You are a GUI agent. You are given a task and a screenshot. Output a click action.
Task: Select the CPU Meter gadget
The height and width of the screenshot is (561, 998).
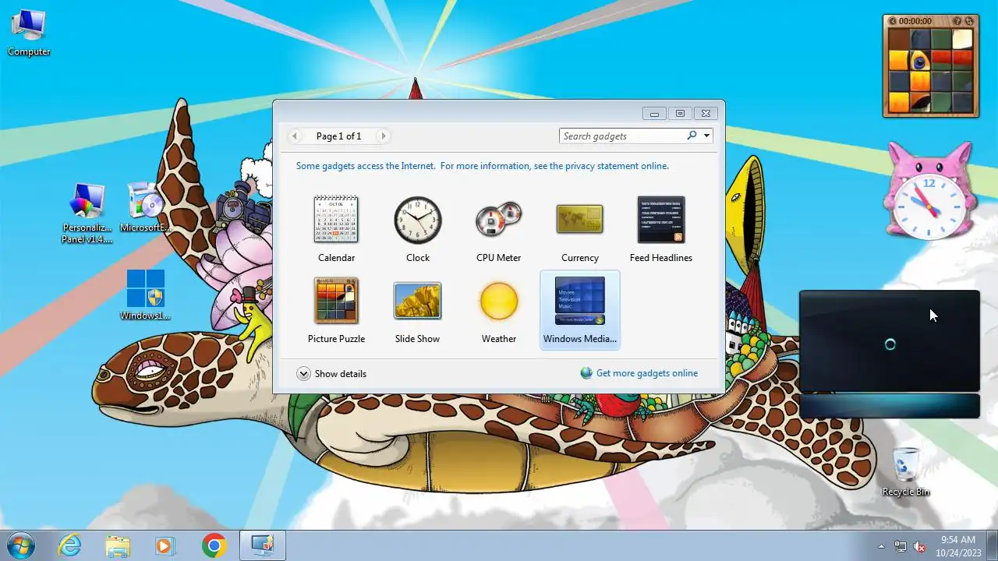[498, 229]
